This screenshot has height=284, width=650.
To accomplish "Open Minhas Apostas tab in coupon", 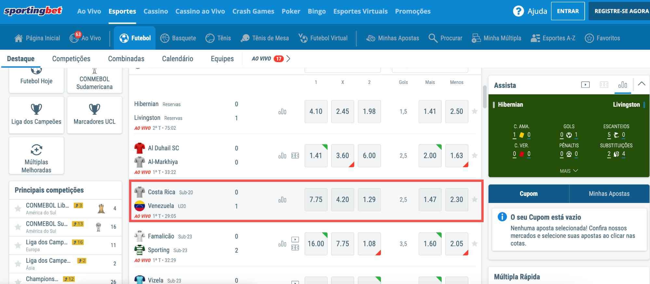I will [x=609, y=194].
